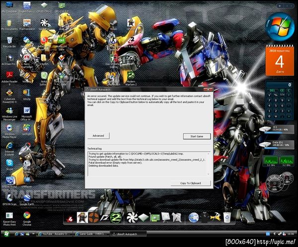This screenshot has width=298, height=247.
Task: Click the orange calendar gadget
Action: (280, 61)
